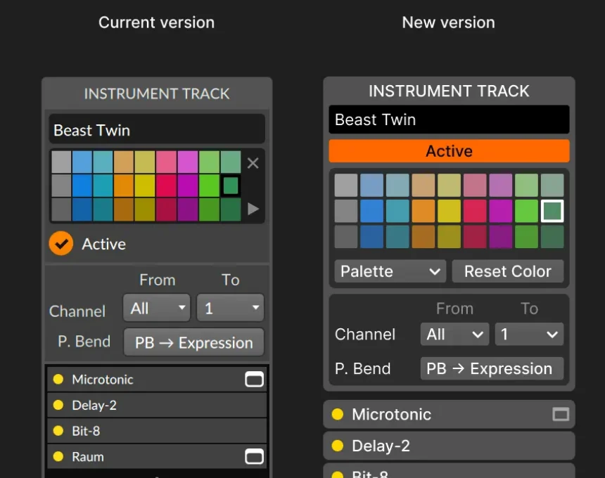
Task: Disable Delay-2 yellow dot in Current version
Action: pos(58,405)
